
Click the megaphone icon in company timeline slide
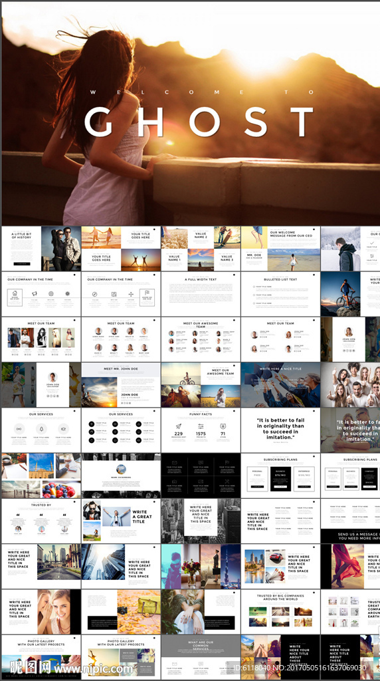point(35,293)
